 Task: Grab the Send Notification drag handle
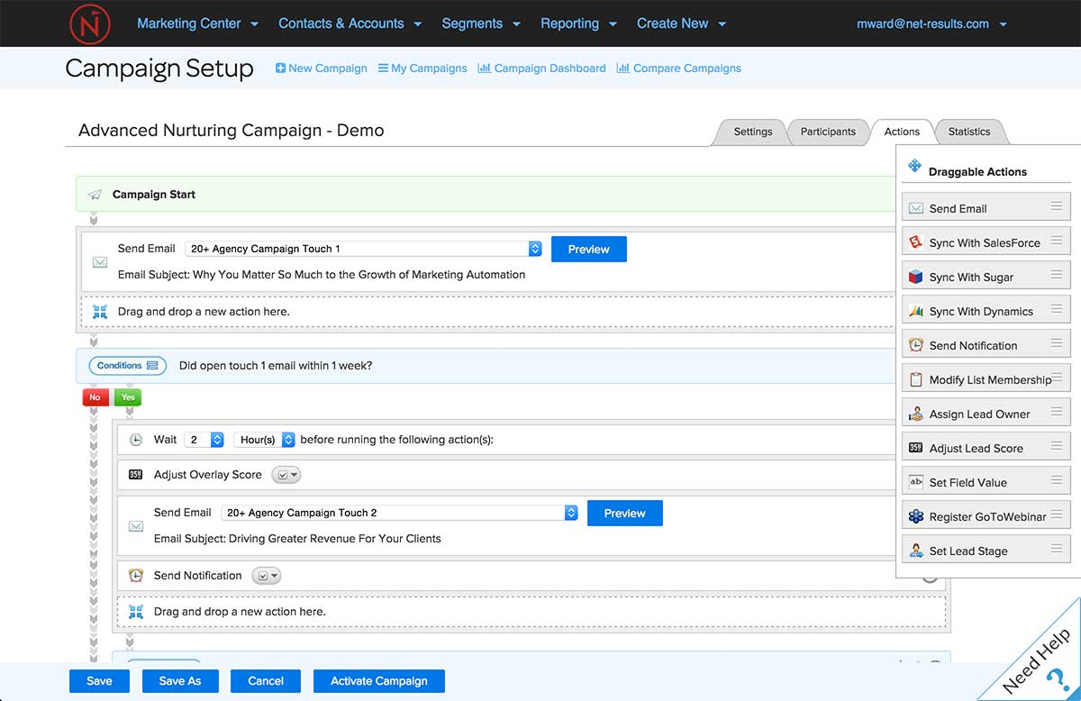[1057, 343]
